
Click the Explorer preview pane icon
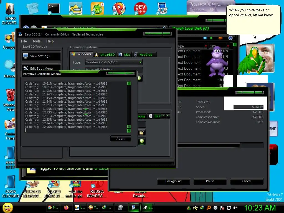click(220, 38)
